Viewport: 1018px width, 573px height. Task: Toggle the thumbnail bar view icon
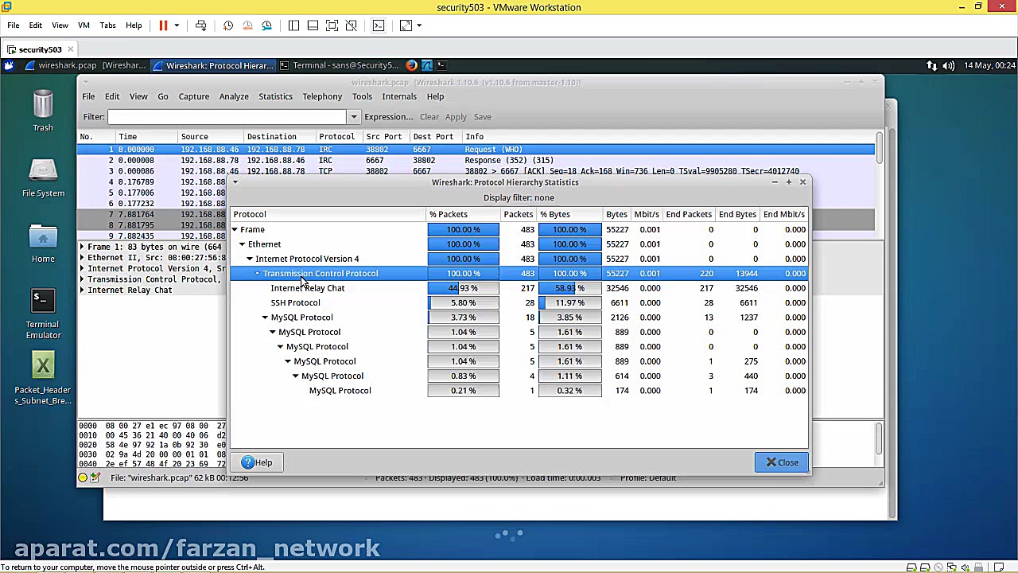[x=313, y=25]
